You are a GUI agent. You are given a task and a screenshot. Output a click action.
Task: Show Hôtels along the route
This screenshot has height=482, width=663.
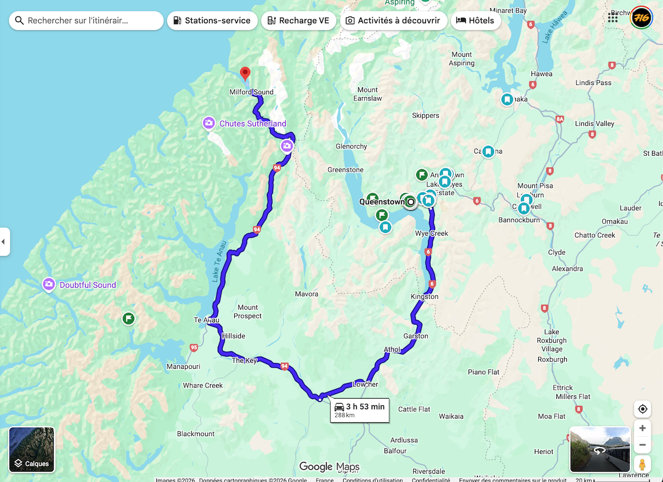pos(476,20)
